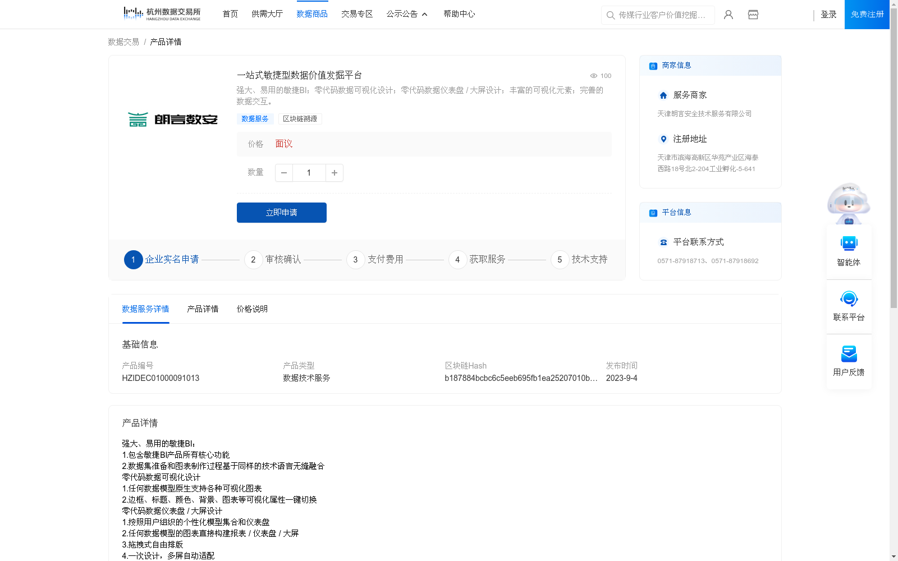Click the 立即申请 button
This screenshot has width=898, height=561.
tap(282, 213)
